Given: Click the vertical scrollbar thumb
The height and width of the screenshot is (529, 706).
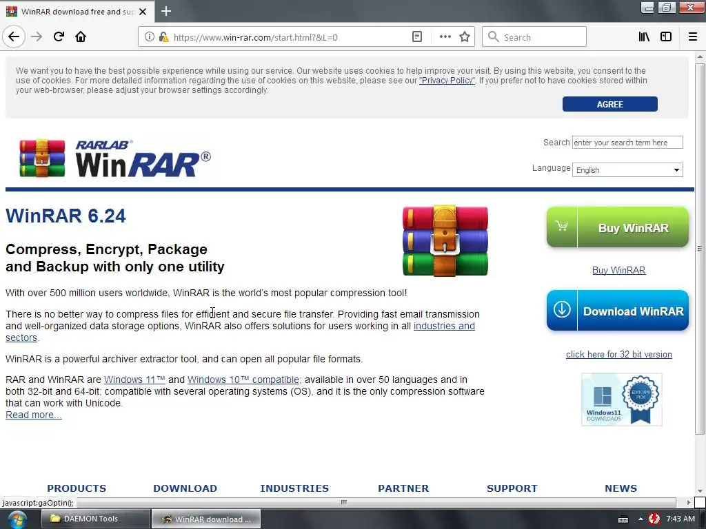Looking at the screenshot, I should tap(700, 248).
